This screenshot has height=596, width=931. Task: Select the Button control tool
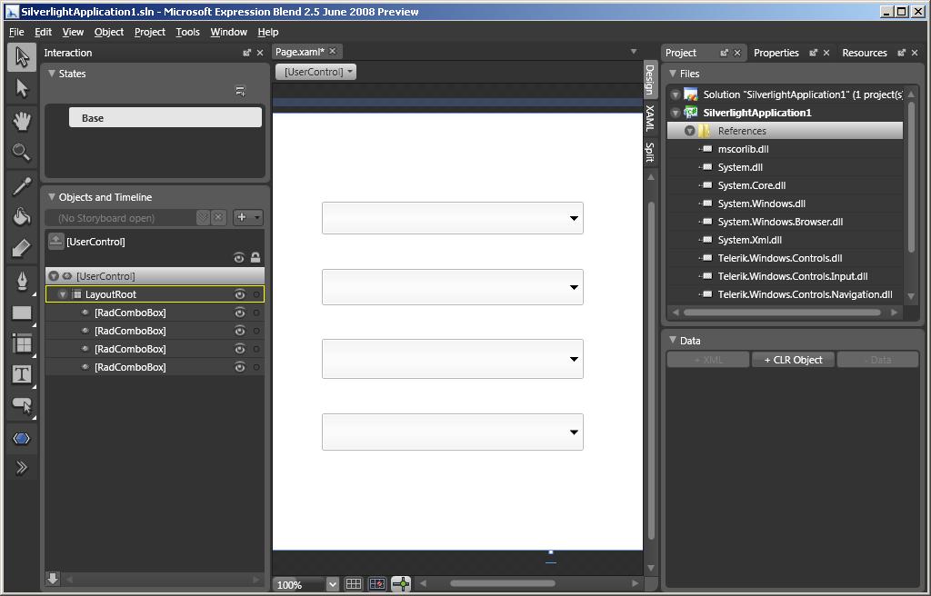[22, 405]
